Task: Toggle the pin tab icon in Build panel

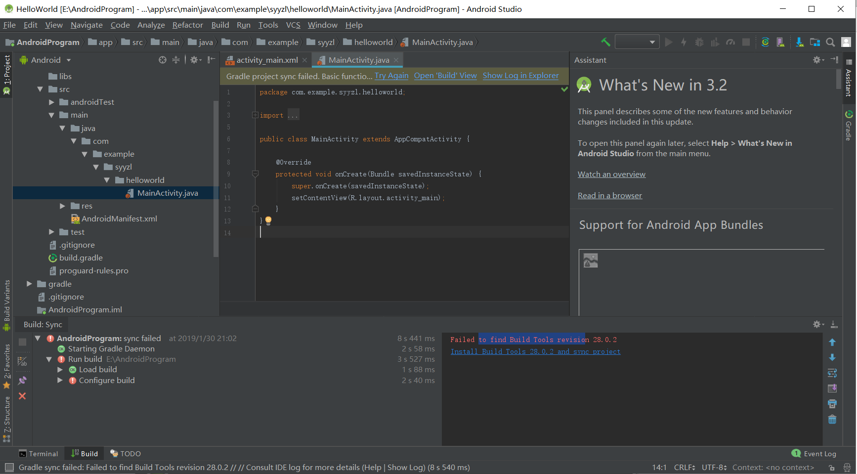Action: 22,381
